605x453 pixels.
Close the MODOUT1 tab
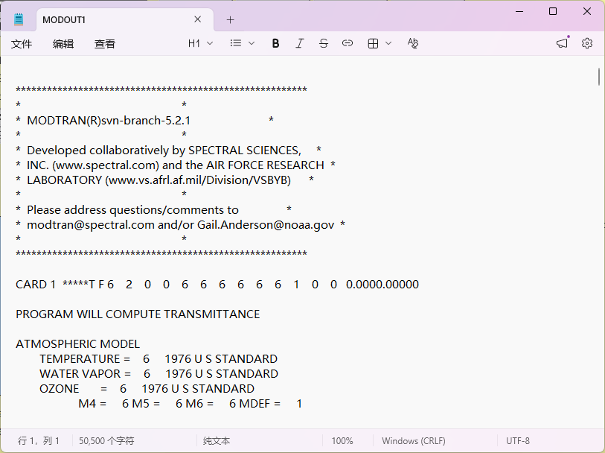(x=197, y=19)
